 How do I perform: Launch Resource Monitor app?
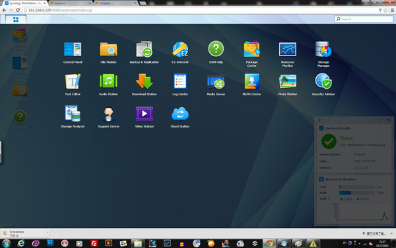pos(288,54)
